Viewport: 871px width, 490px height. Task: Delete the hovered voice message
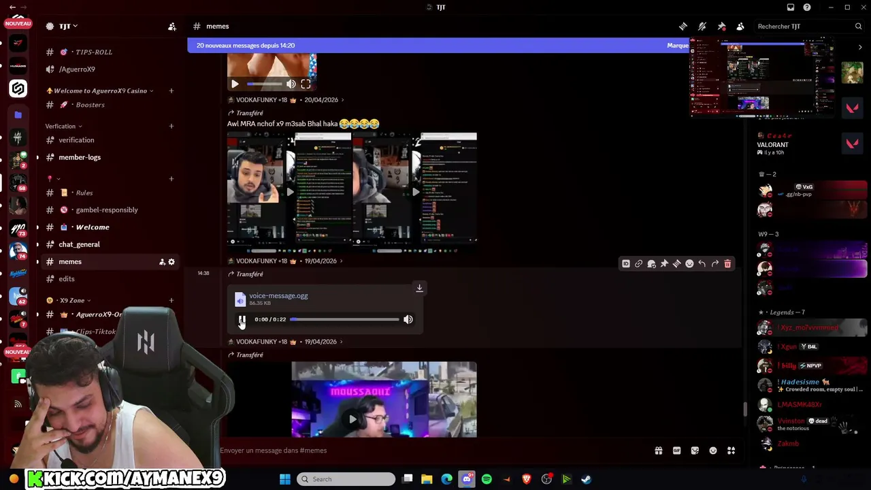(727, 264)
